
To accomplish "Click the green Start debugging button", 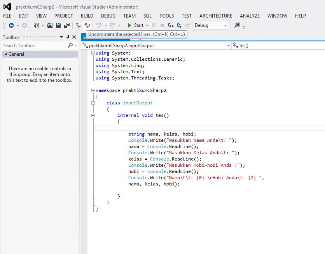I will pos(135,25).
